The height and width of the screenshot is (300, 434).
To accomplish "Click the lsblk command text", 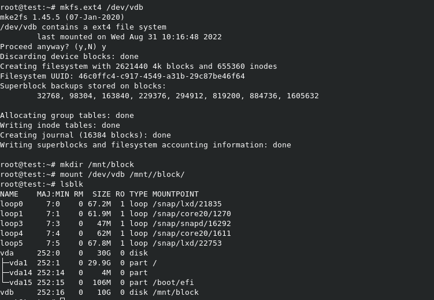I will [73, 184].
